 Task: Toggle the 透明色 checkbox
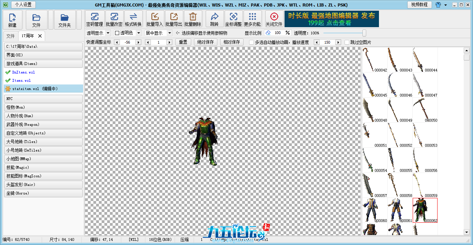(x=117, y=33)
